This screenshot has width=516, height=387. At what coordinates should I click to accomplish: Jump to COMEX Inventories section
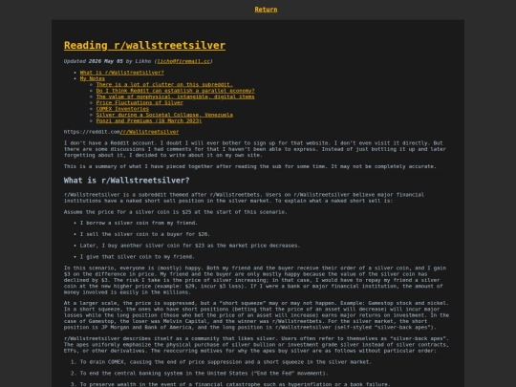122,109
